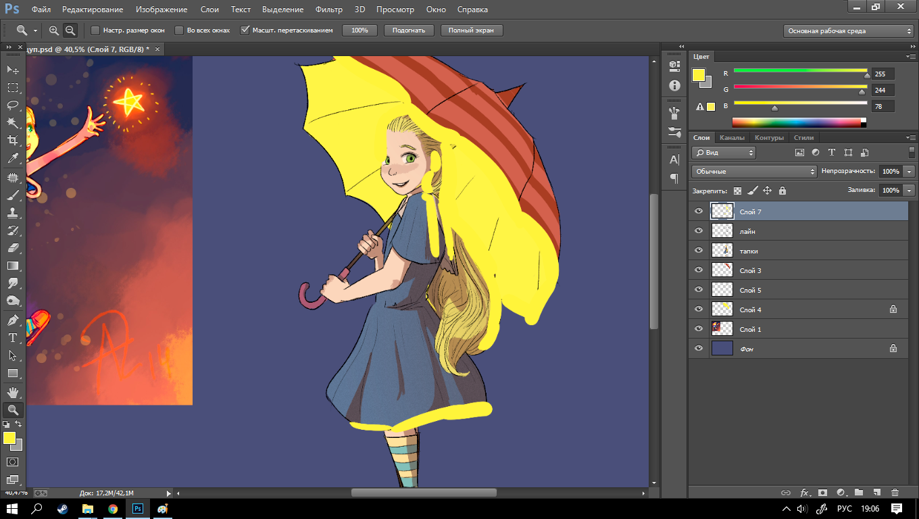Open Zoom tool preset picker arrow
Screen dimensions: 919x519
(x=35, y=31)
